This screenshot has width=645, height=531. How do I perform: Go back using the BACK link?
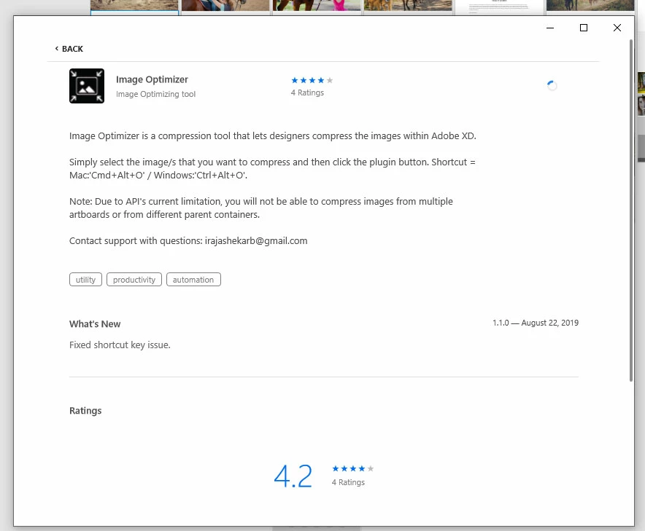click(69, 49)
